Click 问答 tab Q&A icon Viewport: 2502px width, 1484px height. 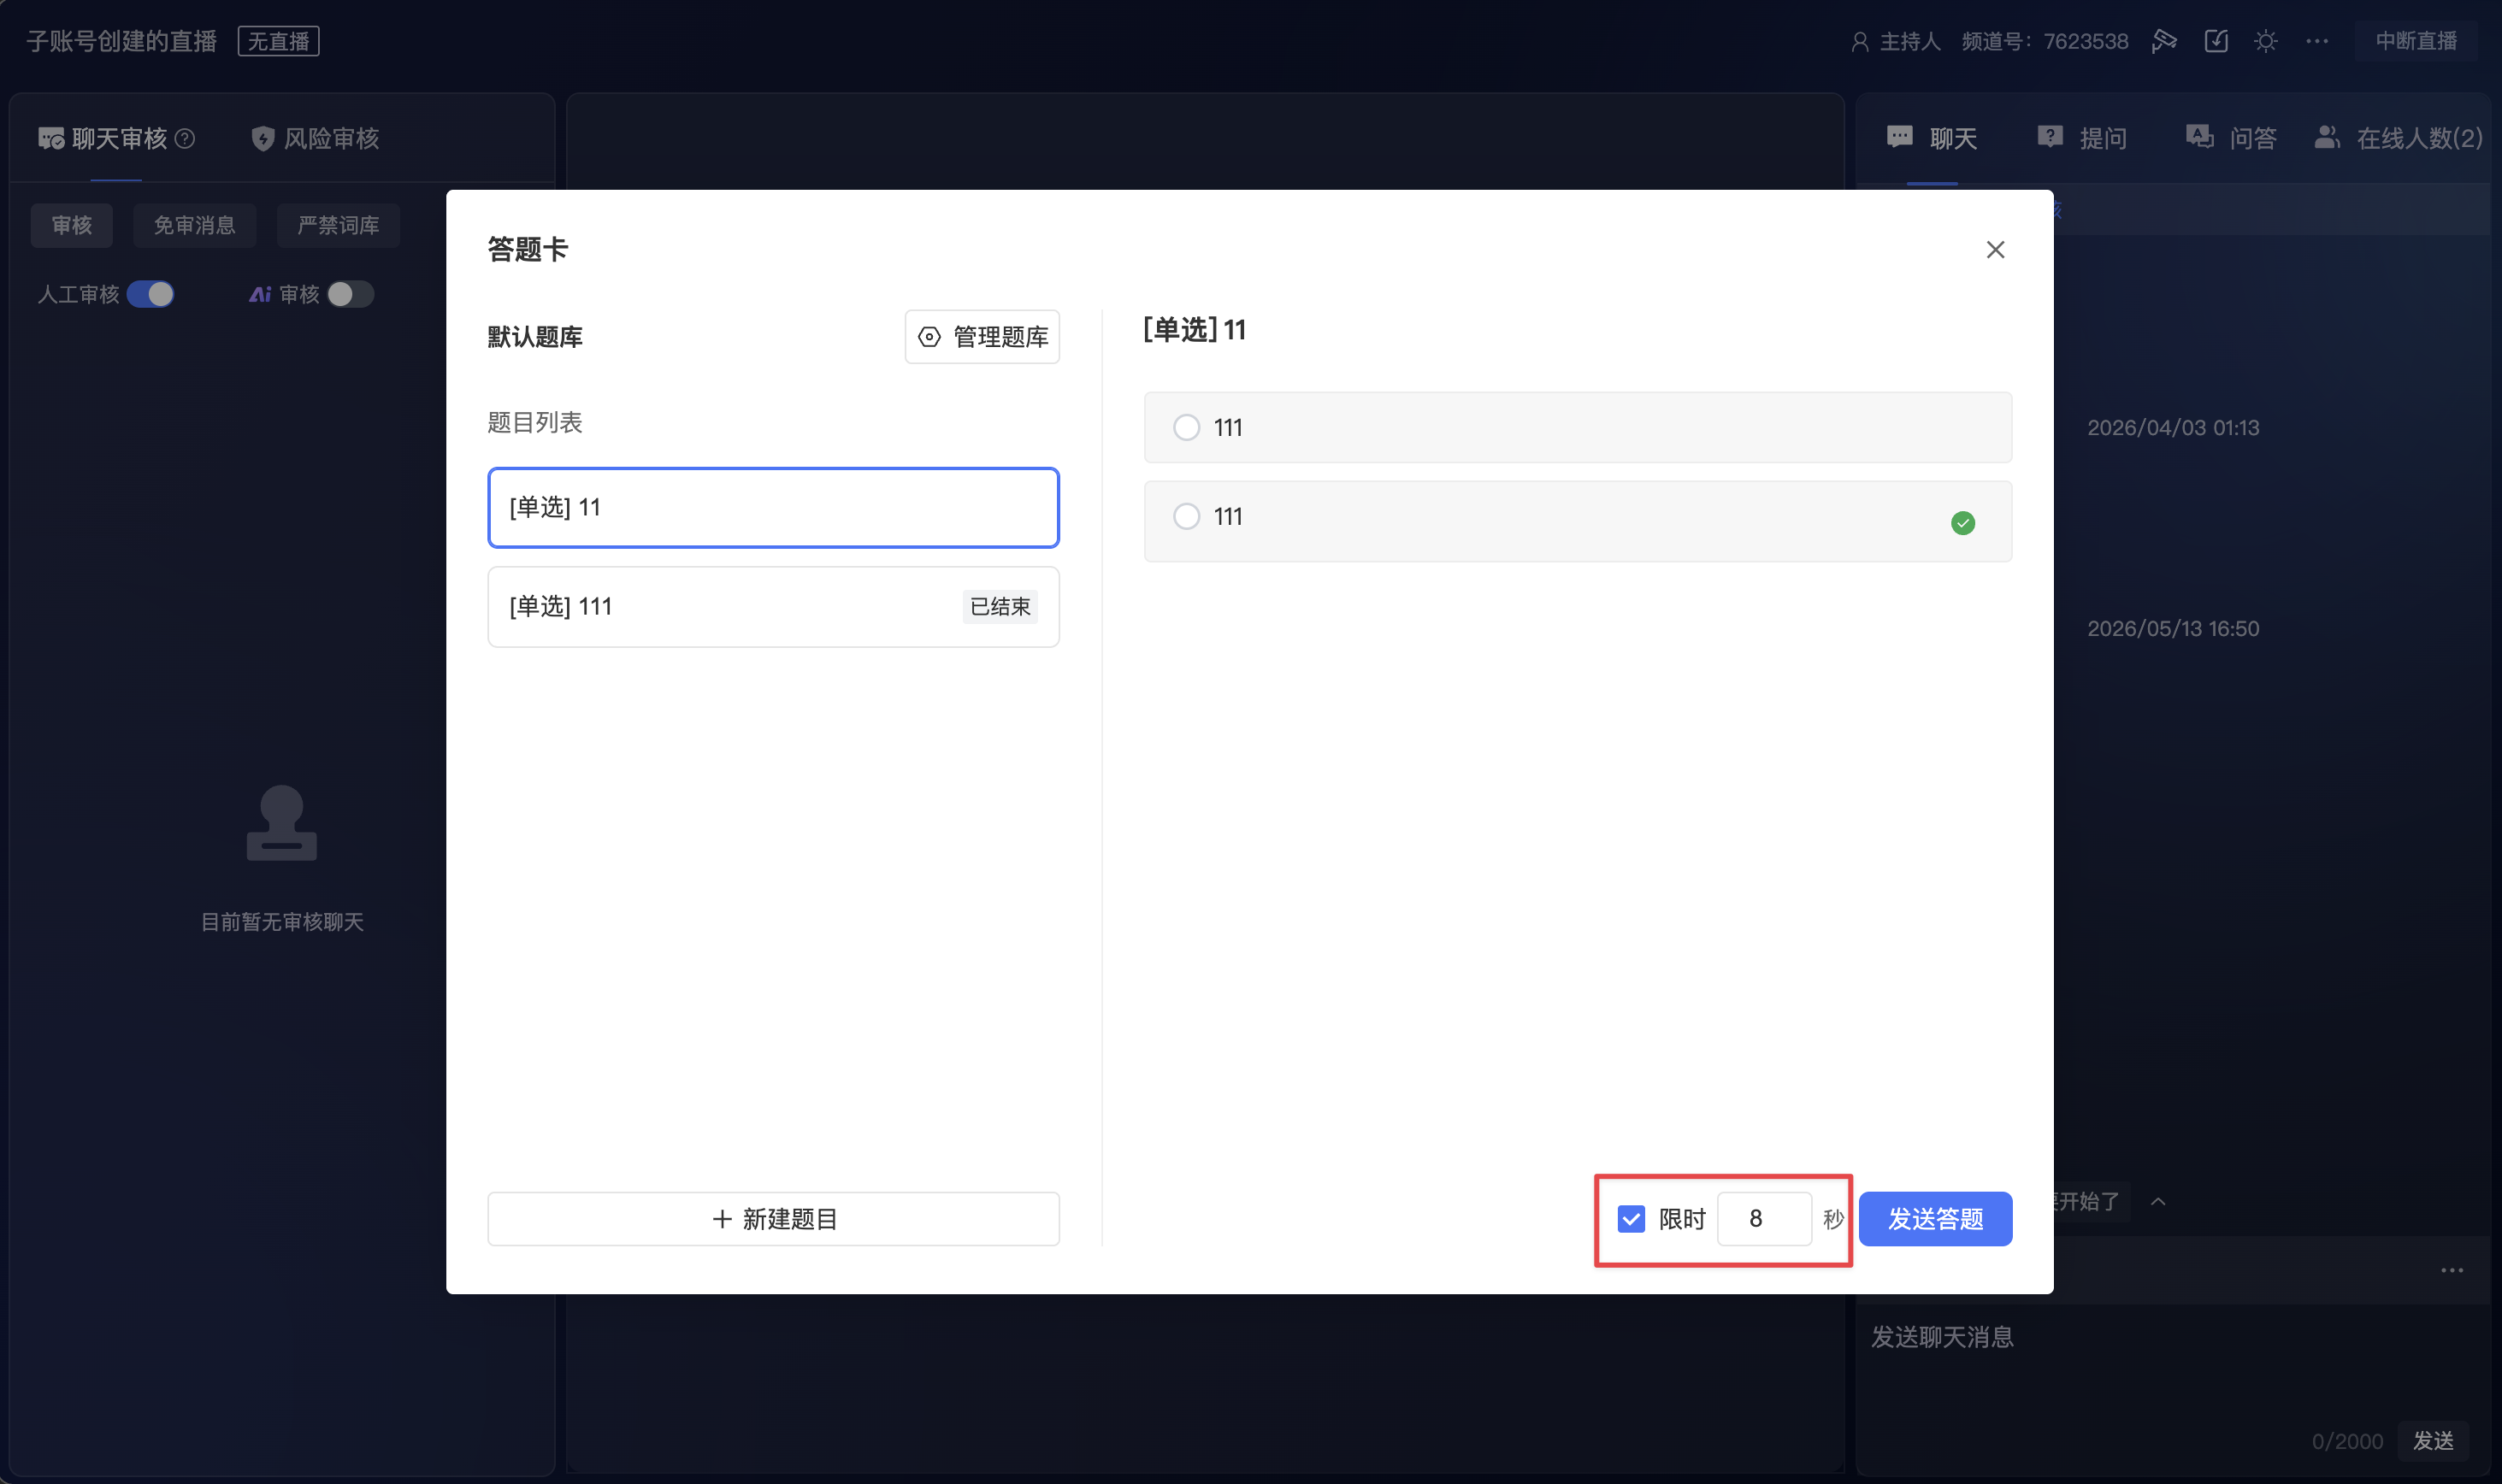(2199, 137)
